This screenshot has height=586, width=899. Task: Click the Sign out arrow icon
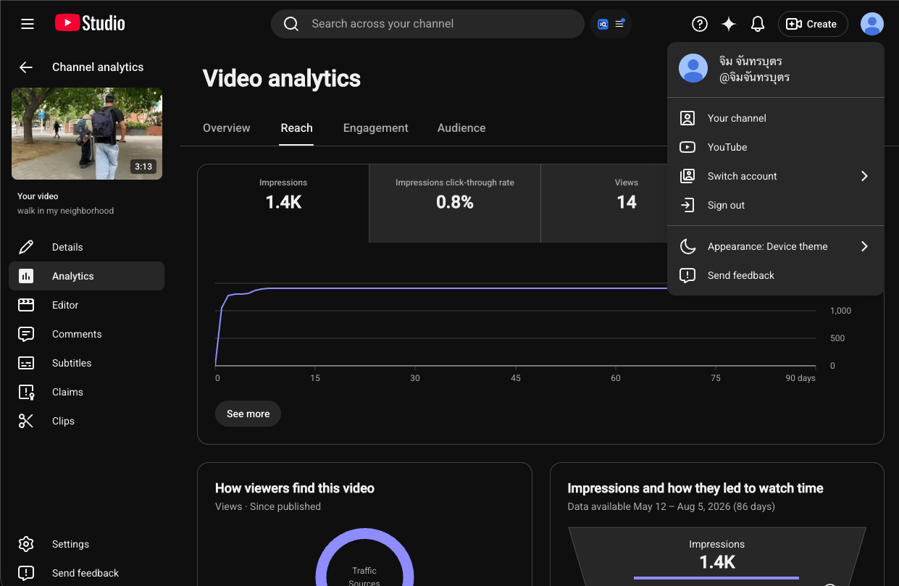[x=687, y=205]
